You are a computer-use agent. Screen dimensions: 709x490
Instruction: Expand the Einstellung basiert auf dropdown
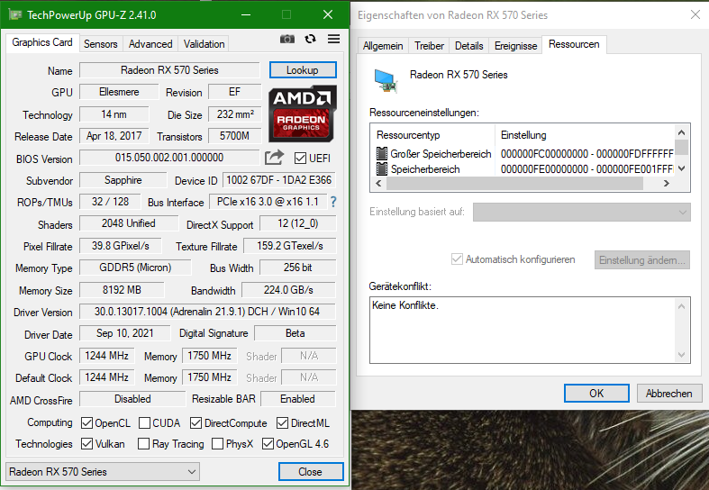tap(581, 212)
